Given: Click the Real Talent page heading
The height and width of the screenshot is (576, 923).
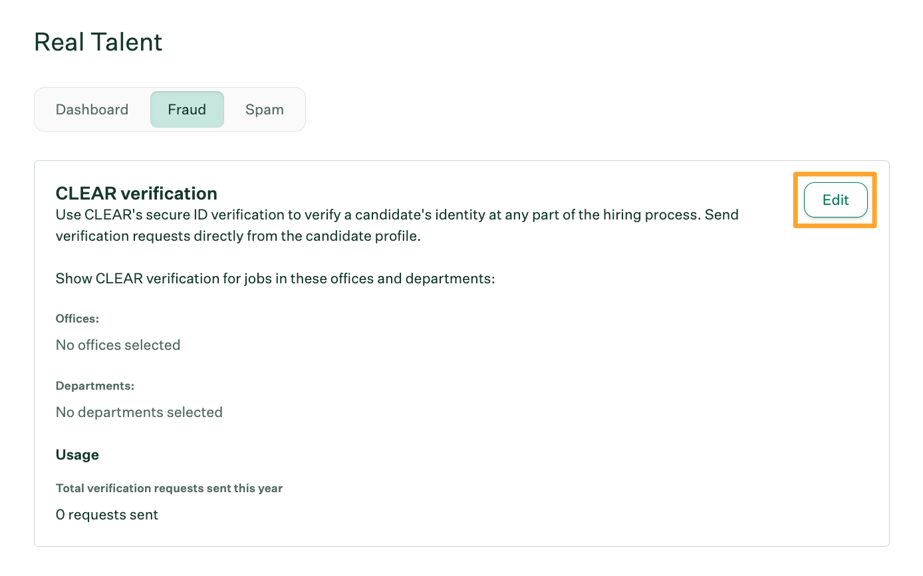Looking at the screenshot, I should tap(98, 42).
